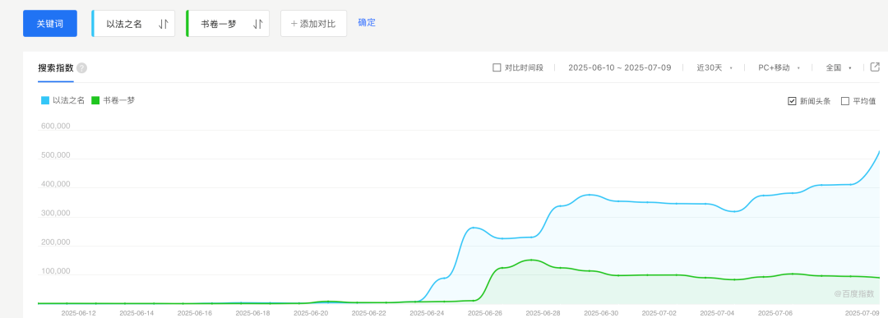The height and width of the screenshot is (318, 888).
Task: Click y-axis label 600,000
Action: tap(55, 127)
